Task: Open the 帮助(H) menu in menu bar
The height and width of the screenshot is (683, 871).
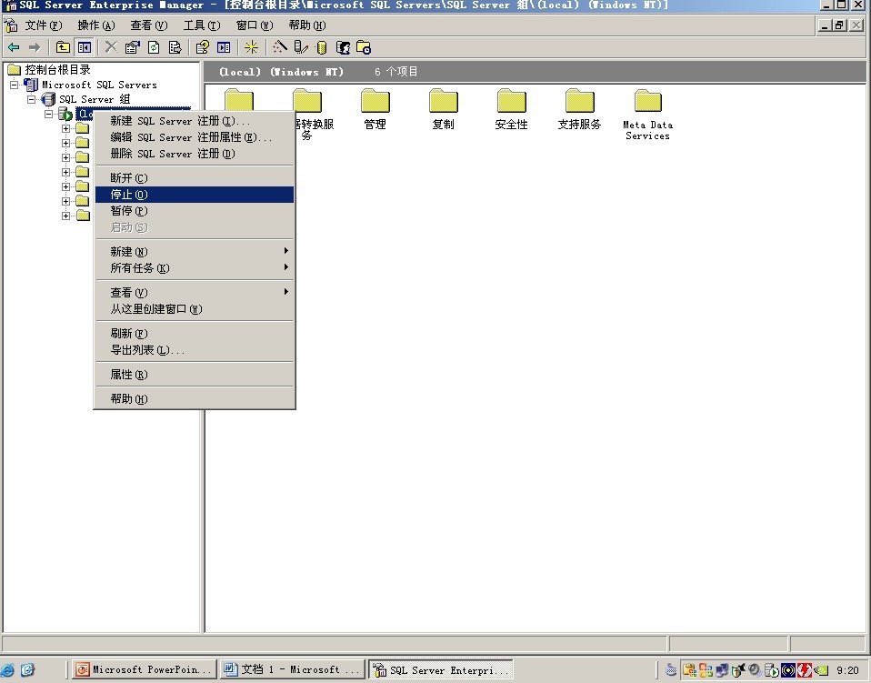Action: point(307,25)
